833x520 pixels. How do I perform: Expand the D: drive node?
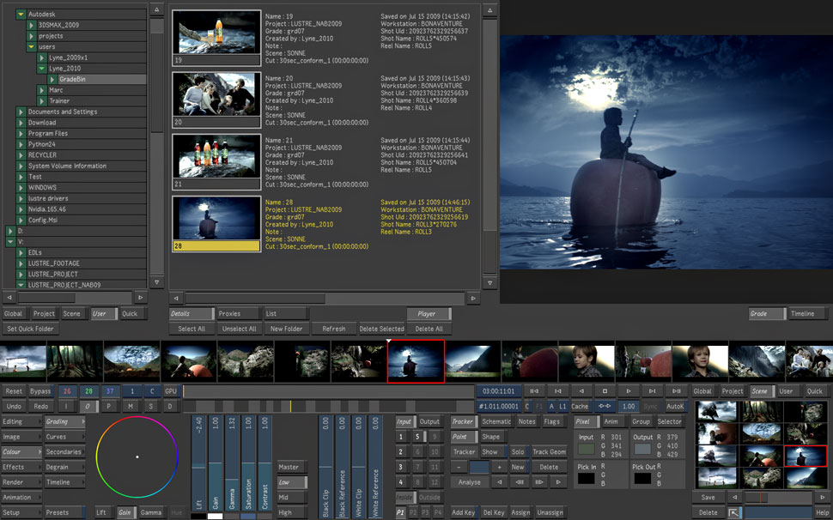pos(10,231)
